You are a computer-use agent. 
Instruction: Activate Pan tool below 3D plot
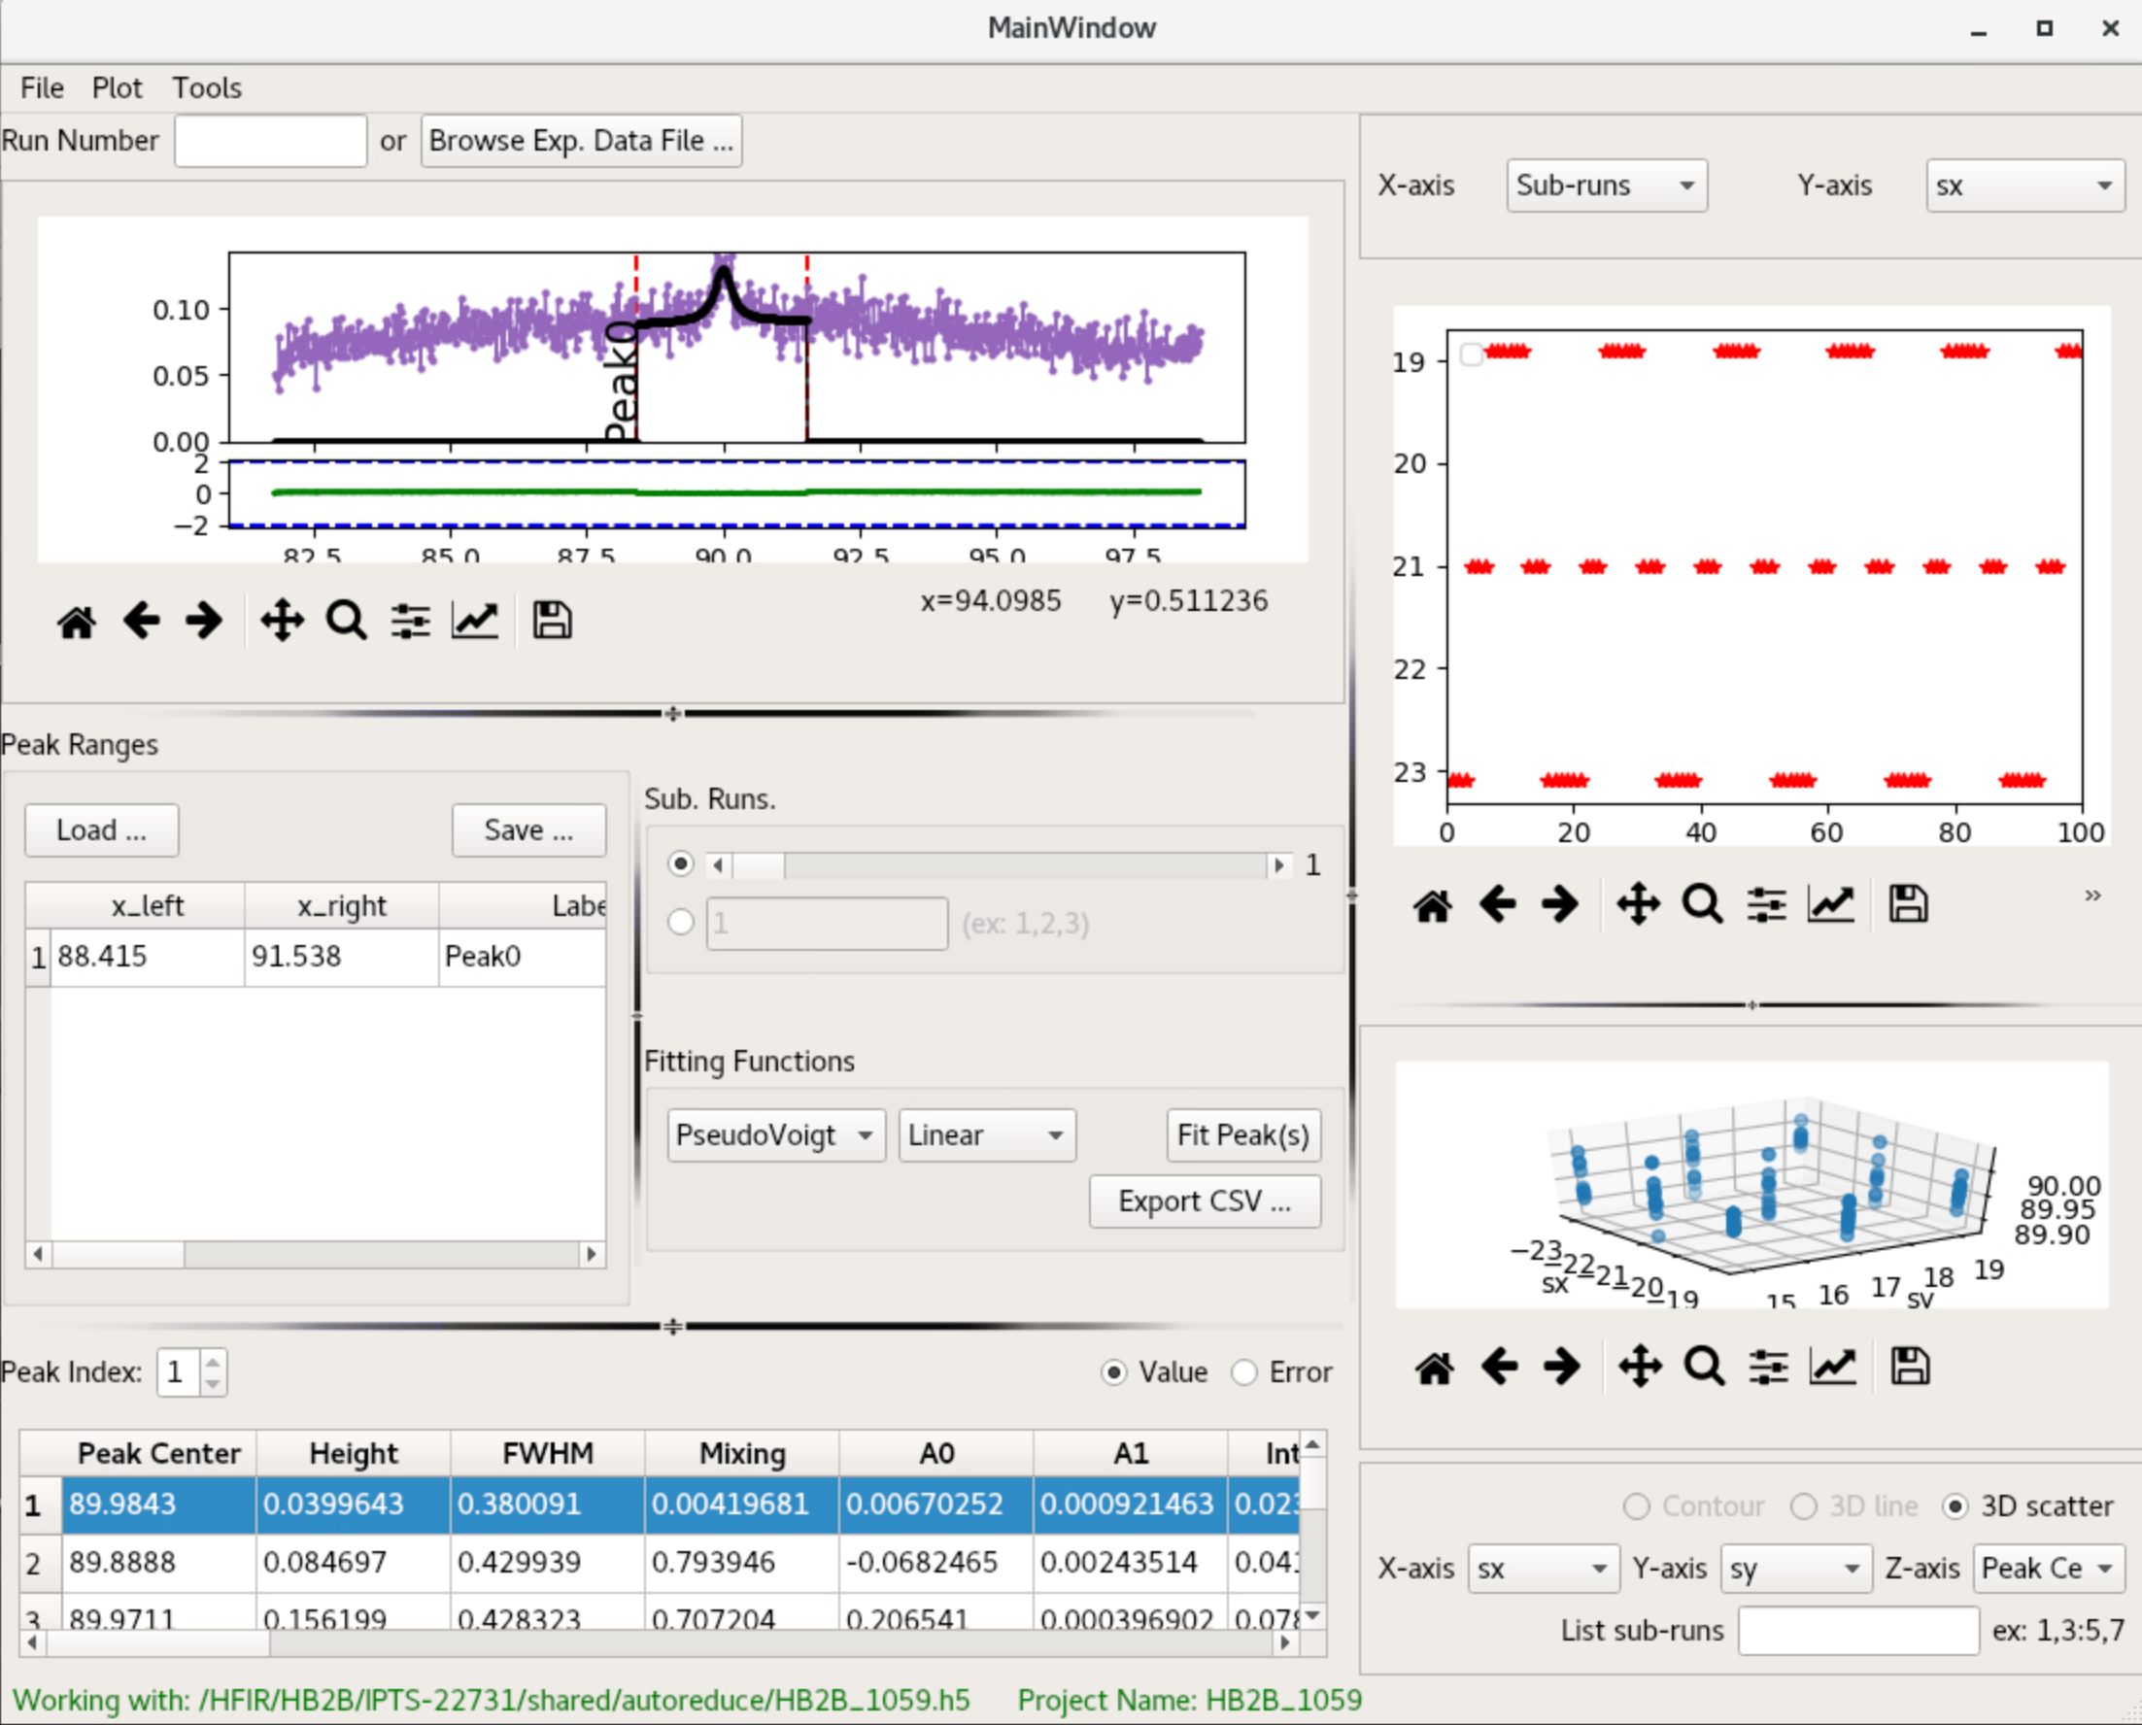coord(1640,1368)
